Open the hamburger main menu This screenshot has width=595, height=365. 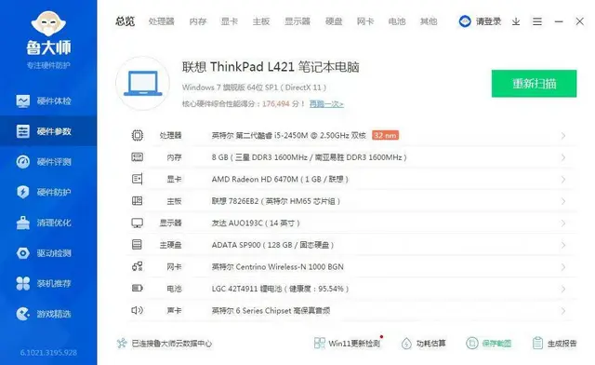(x=537, y=21)
